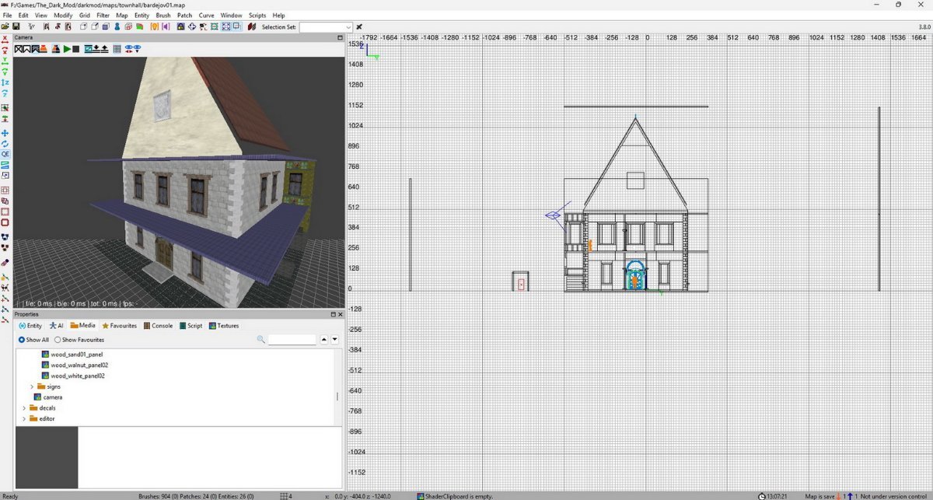Switch to the Textures tab
Viewport: 933px width, 500px height.
pos(224,326)
